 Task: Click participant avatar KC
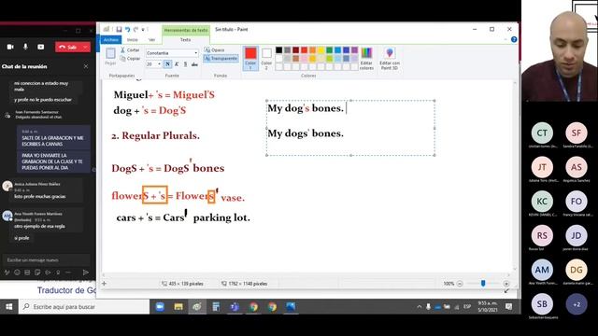click(542, 202)
